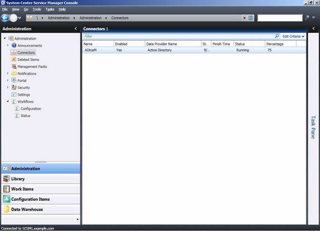Click into the top search input box

[x=280, y=18]
